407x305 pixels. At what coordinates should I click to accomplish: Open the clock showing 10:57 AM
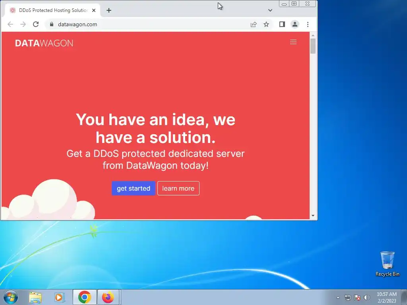(x=387, y=297)
